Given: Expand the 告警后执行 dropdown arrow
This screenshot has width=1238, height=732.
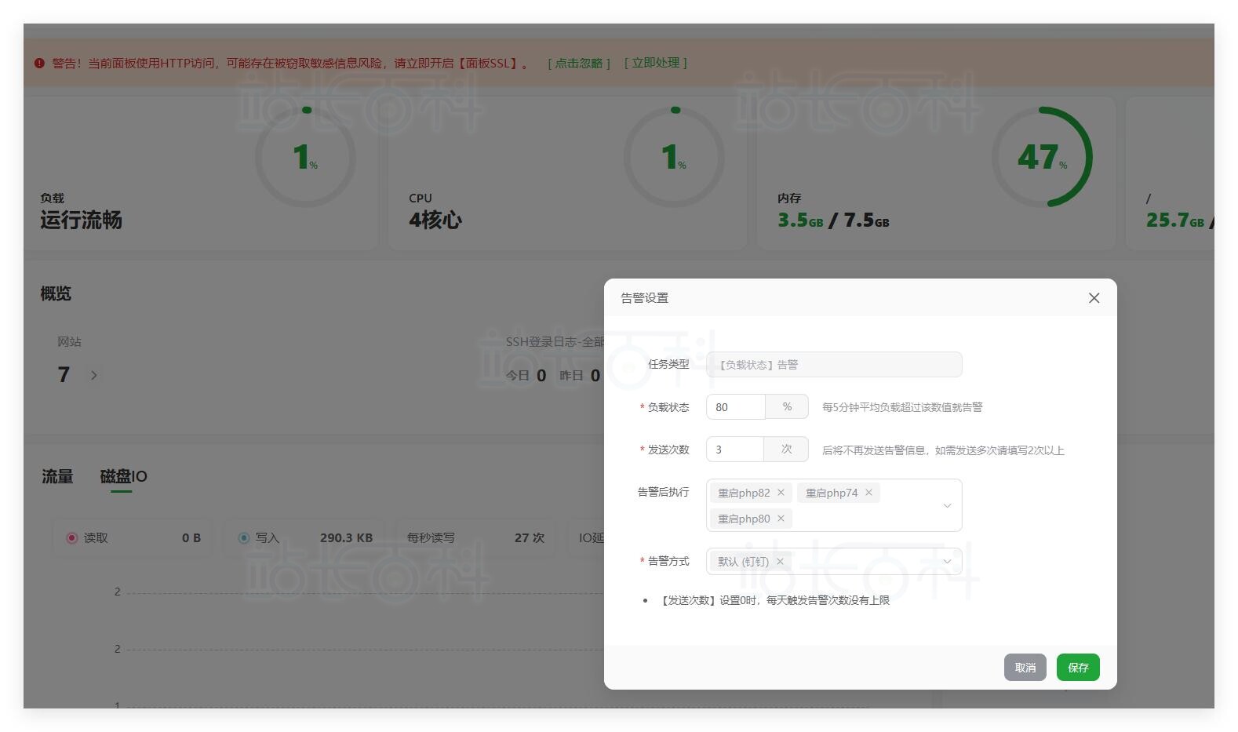Looking at the screenshot, I should pyautogui.click(x=947, y=505).
